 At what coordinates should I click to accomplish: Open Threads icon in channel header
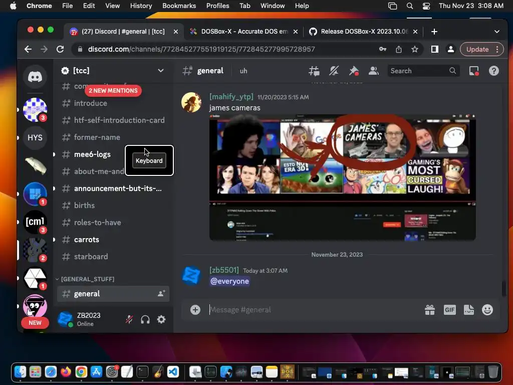pos(314,71)
